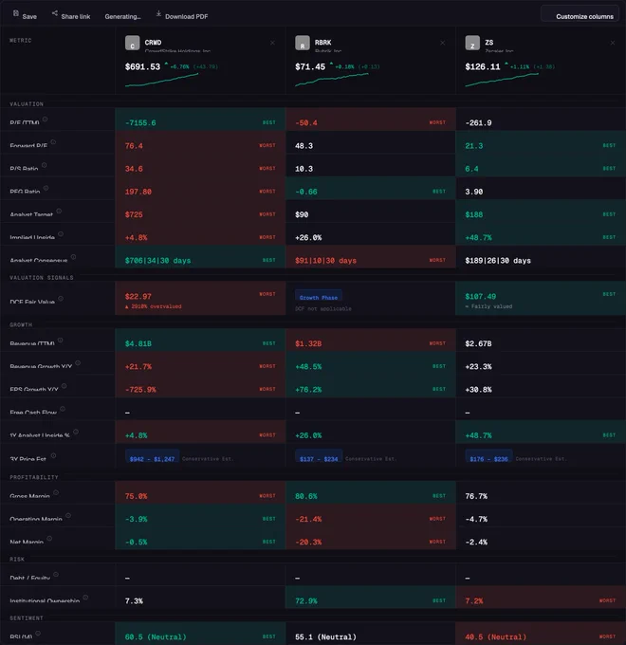Click the ZS price sparkline chart
The height and width of the screenshot is (645, 626).
click(x=502, y=80)
